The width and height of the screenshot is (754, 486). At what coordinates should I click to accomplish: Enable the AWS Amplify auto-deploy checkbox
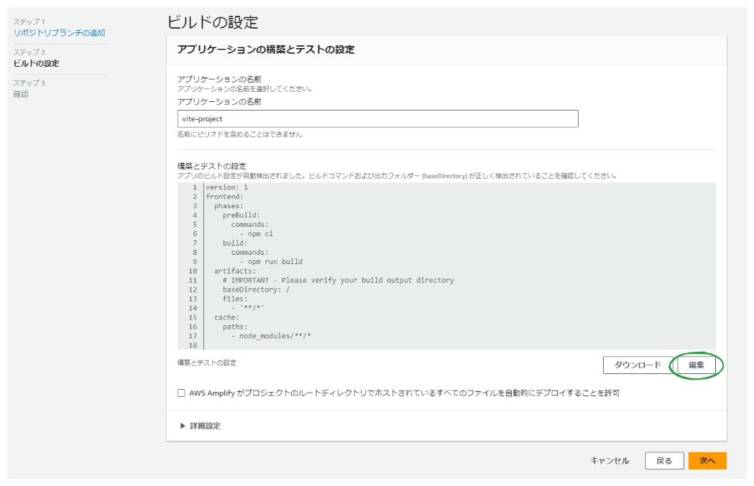tap(181, 393)
